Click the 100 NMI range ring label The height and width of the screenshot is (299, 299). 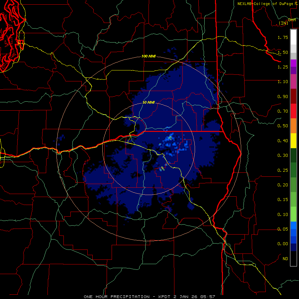[149, 56]
